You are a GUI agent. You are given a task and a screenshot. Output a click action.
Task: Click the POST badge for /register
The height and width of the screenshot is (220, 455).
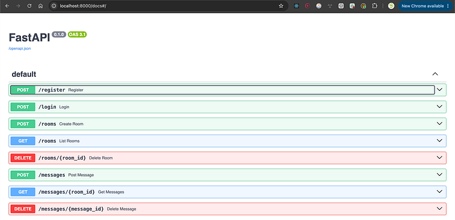click(x=23, y=90)
